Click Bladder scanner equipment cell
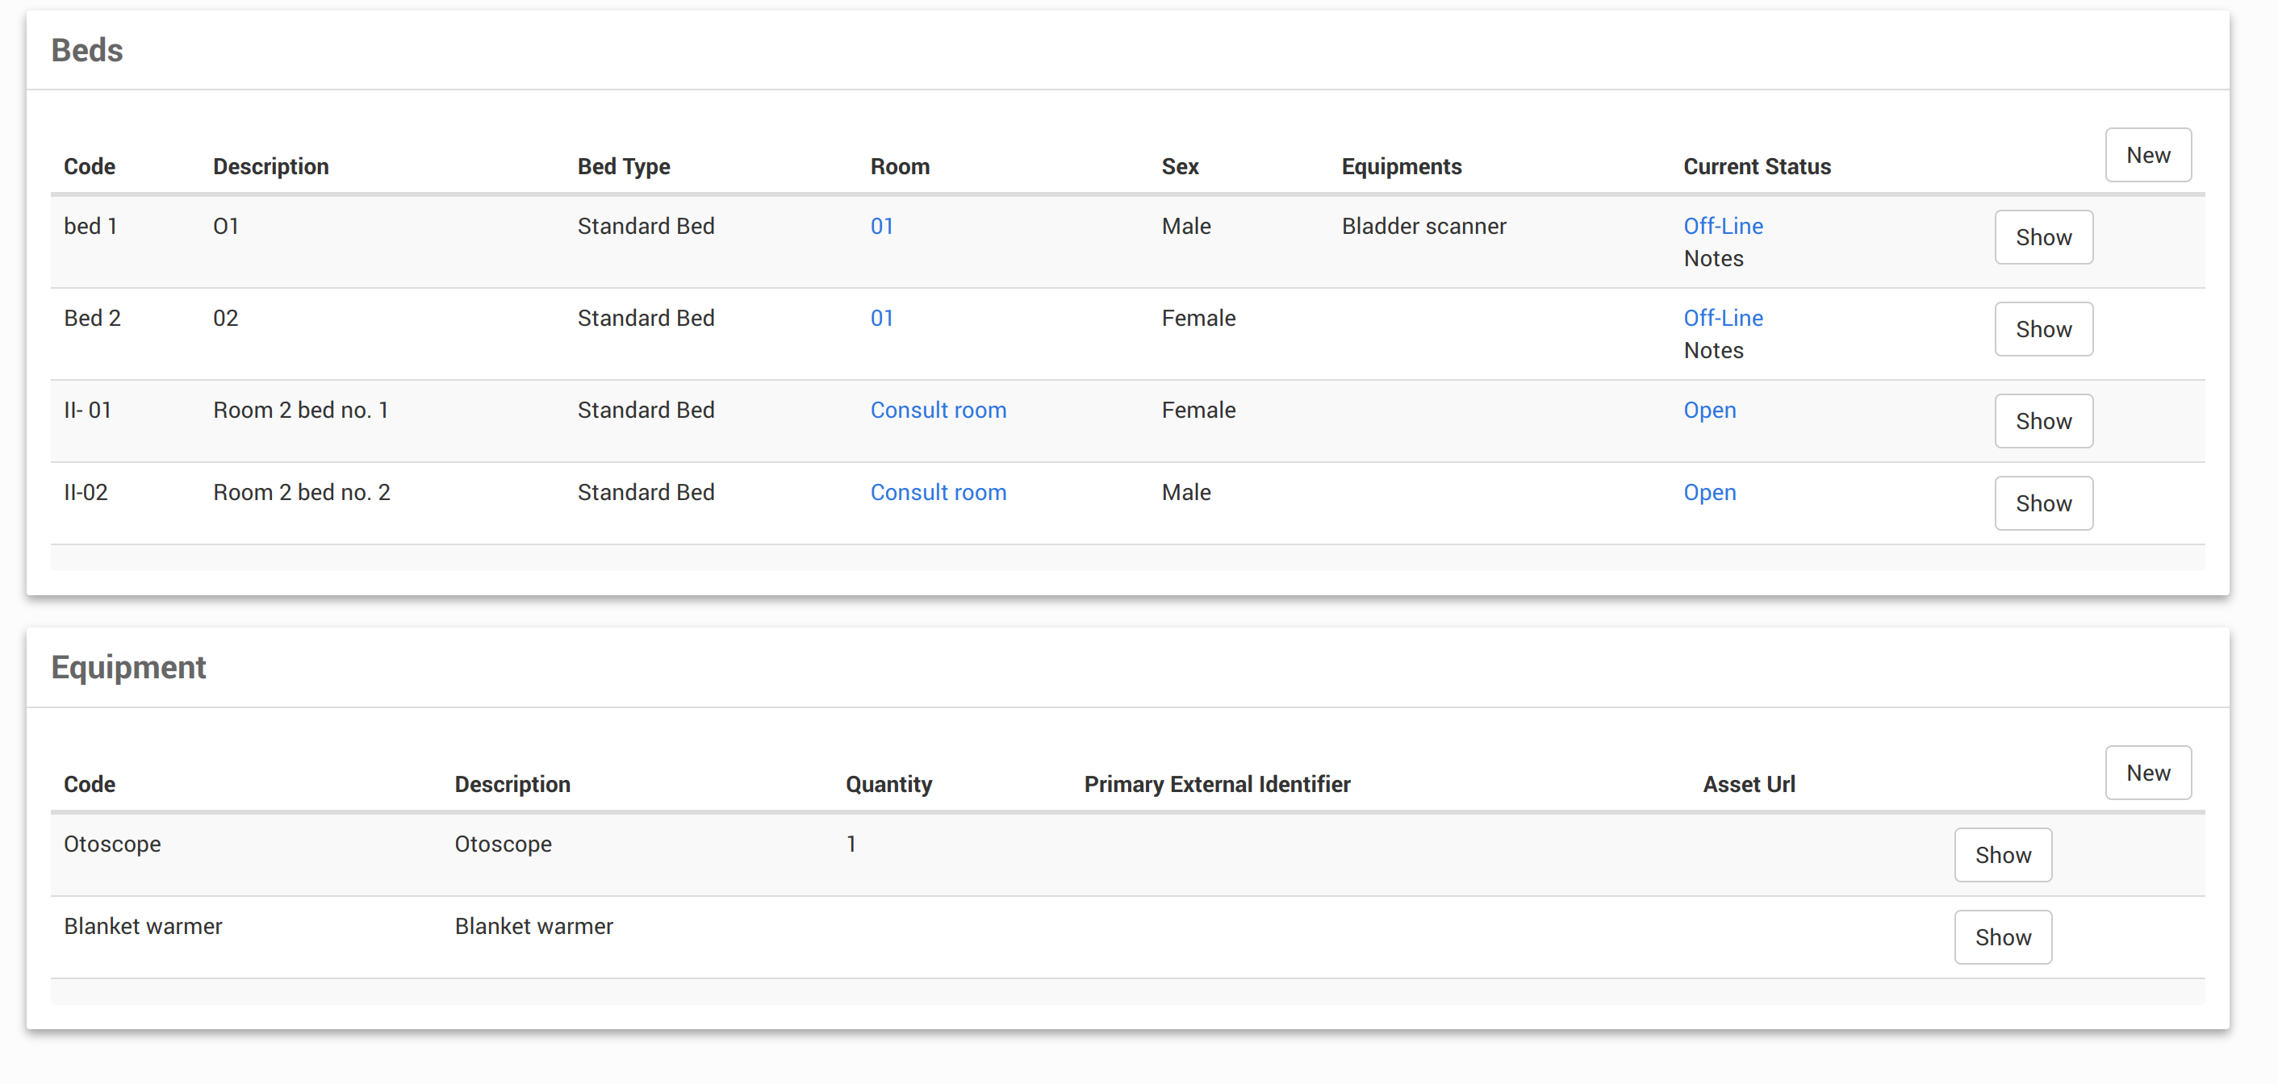 pos(1423,227)
